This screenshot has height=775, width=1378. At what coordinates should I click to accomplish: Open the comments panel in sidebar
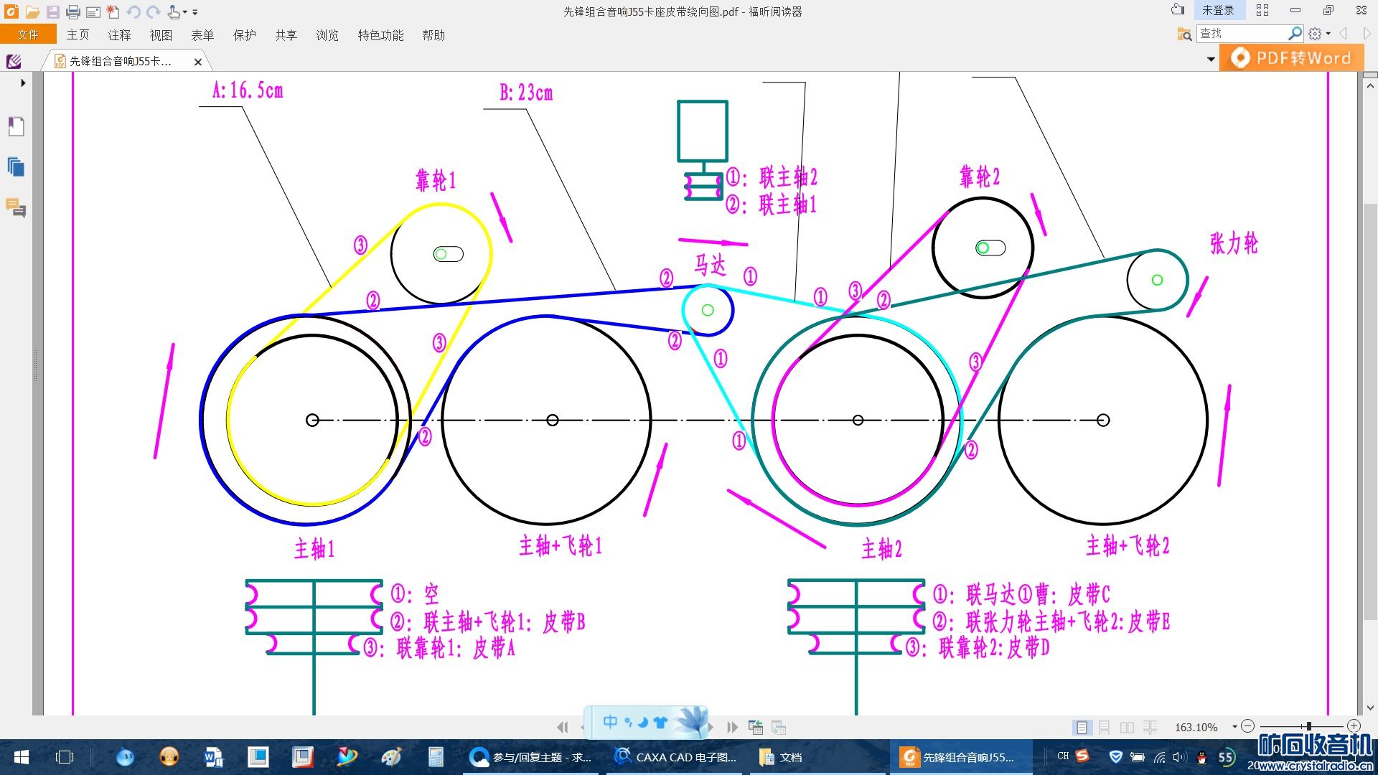click(16, 208)
